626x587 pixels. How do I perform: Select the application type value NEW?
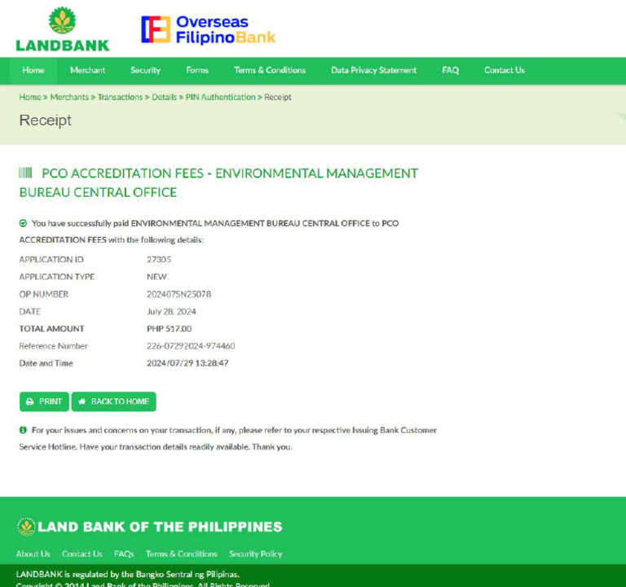click(x=156, y=277)
